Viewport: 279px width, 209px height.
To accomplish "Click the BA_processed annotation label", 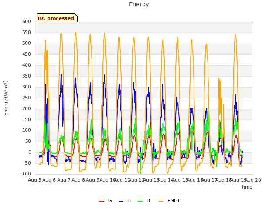I will pyautogui.click(x=56, y=18).
